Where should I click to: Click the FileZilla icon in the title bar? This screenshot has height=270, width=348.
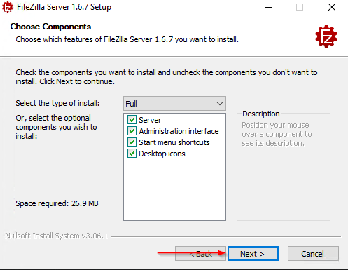8,7
